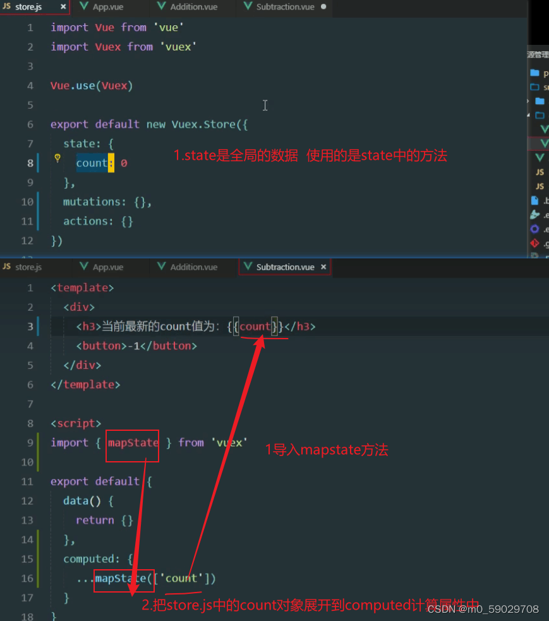Open the blue '.b' file icon in explorer
The width and height of the screenshot is (549, 621).
534,200
